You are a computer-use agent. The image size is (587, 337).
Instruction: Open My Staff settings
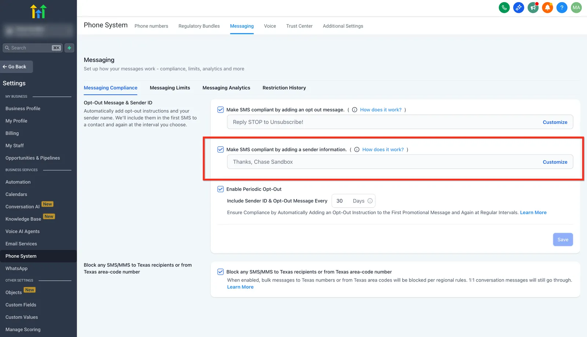[15, 146]
